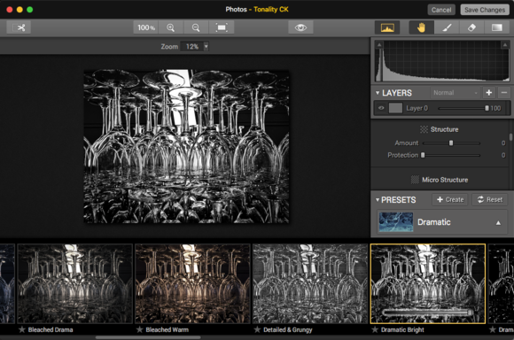The height and width of the screenshot is (340, 514).
Task: Apply the Bleached Drama preset thumbnail
Action: [x=75, y=283]
